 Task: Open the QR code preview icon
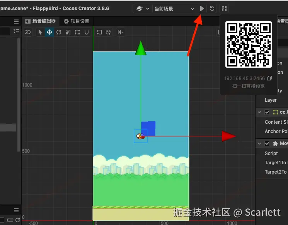tap(224, 9)
